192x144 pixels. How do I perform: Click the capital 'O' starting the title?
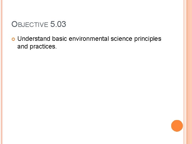pyautogui.click(x=14, y=25)
